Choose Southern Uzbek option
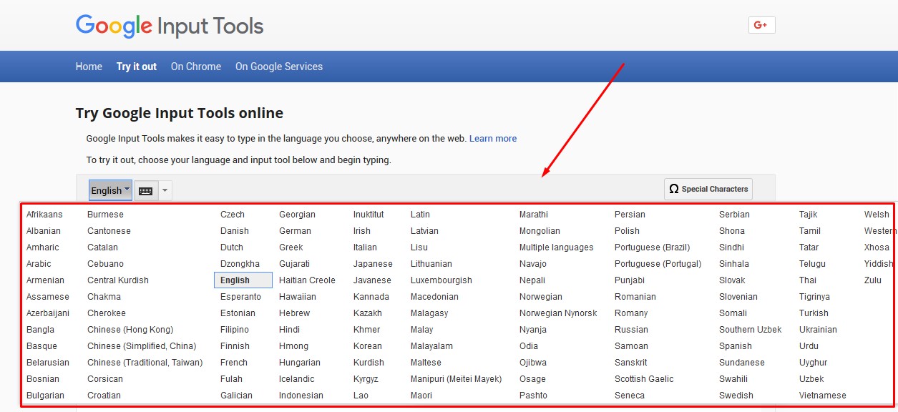898x412 pixels. tap(751, 330)
